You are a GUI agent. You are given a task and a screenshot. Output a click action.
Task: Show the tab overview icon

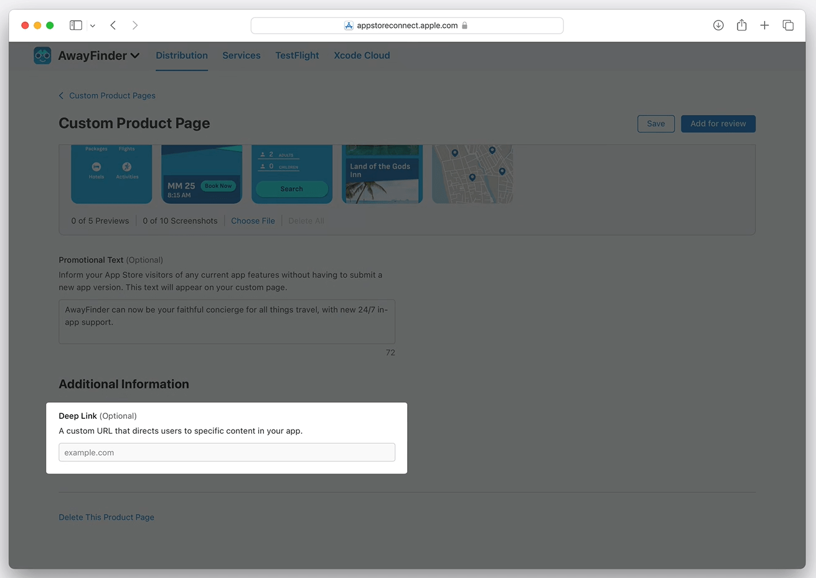coord(788,25)
